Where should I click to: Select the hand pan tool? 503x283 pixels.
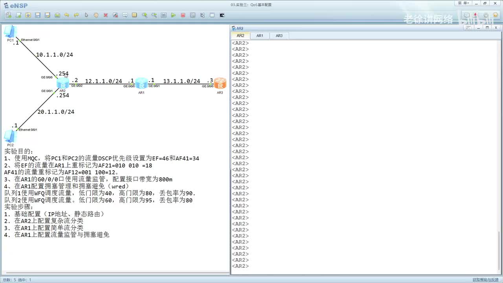click(96, 15)
